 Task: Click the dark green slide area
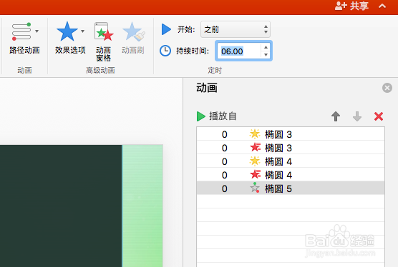(x=61, y=206)
